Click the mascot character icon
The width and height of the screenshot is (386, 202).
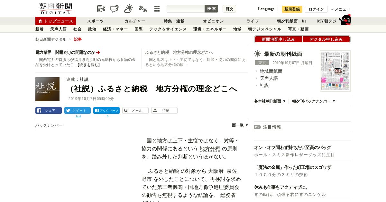click(x=345, y=20)
